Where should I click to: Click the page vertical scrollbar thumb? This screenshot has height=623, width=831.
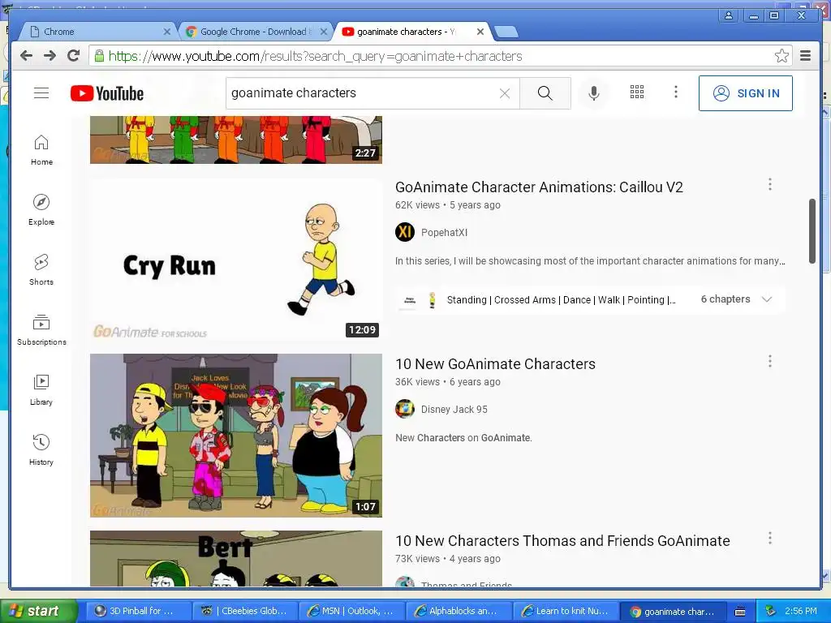tap(812, 231)
